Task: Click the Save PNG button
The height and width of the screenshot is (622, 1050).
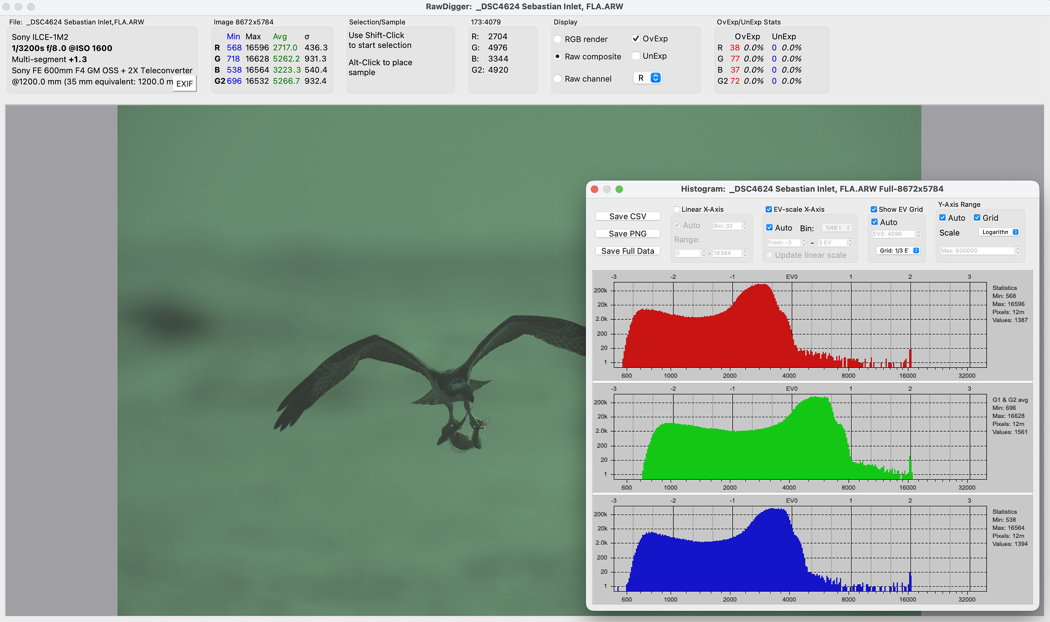Action: (x=627, y=233)
